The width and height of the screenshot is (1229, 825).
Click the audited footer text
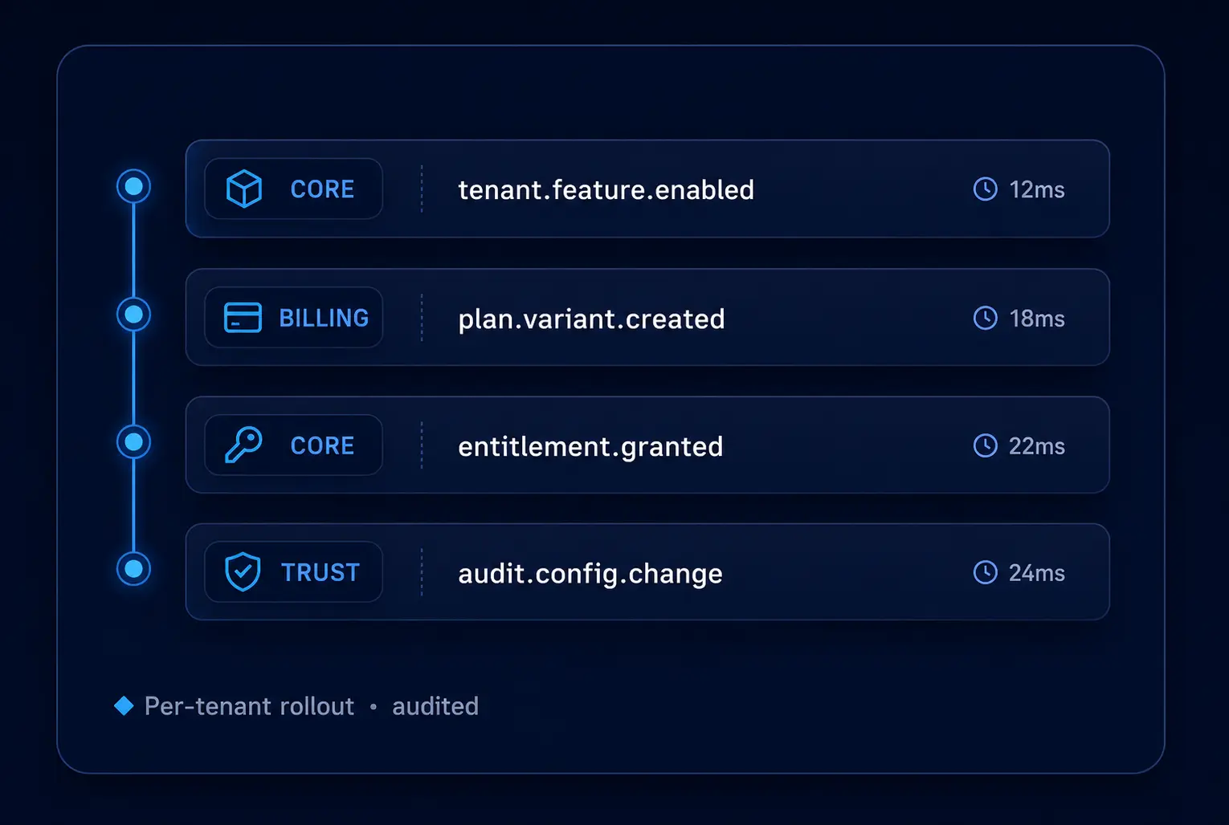(x=435, y=706)
